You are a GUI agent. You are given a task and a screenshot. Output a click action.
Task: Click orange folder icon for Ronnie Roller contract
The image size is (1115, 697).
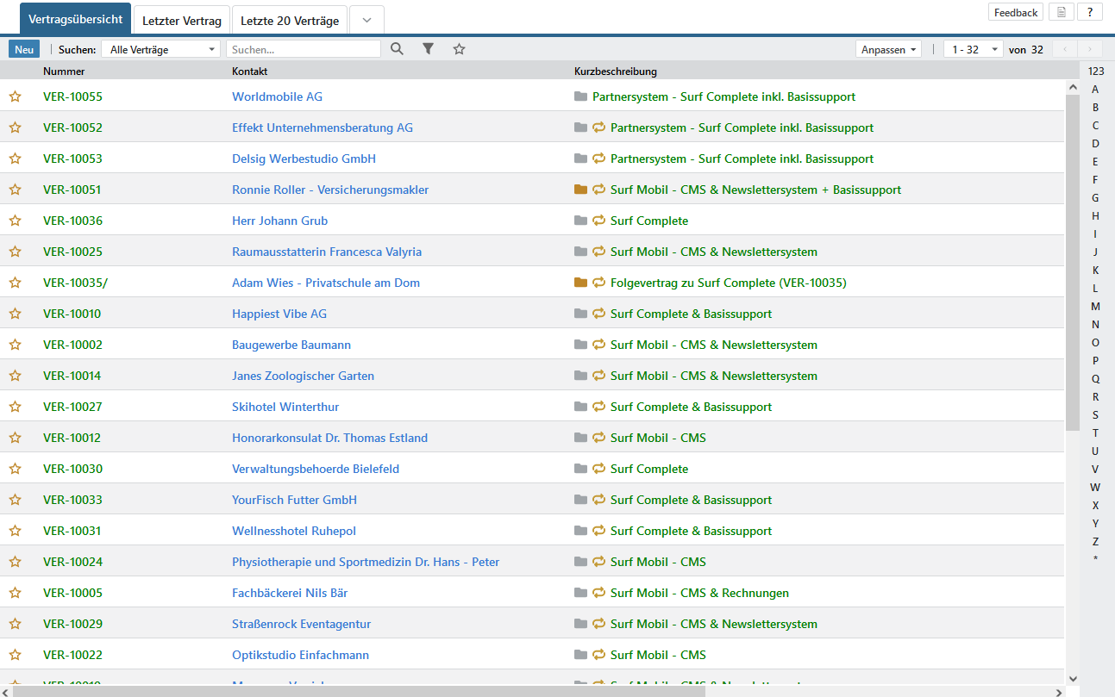click(580, 190)
